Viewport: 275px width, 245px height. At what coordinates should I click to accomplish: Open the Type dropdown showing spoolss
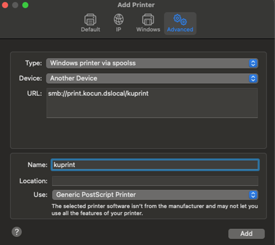pyautogui.click(x=152, y=63)
